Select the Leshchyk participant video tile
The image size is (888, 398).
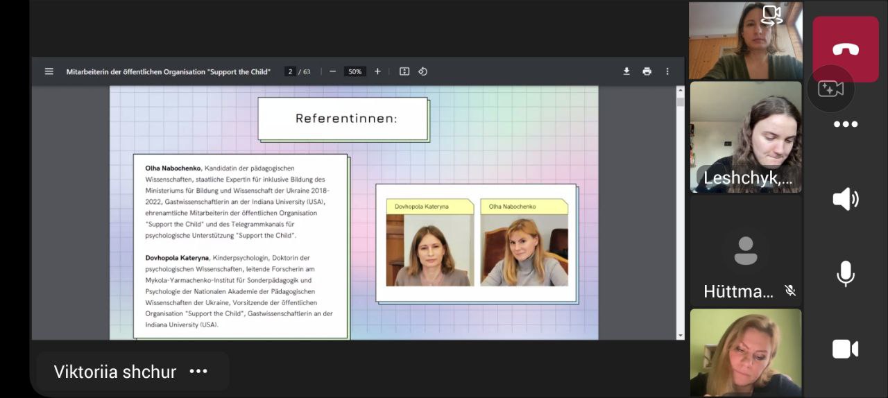746,137
